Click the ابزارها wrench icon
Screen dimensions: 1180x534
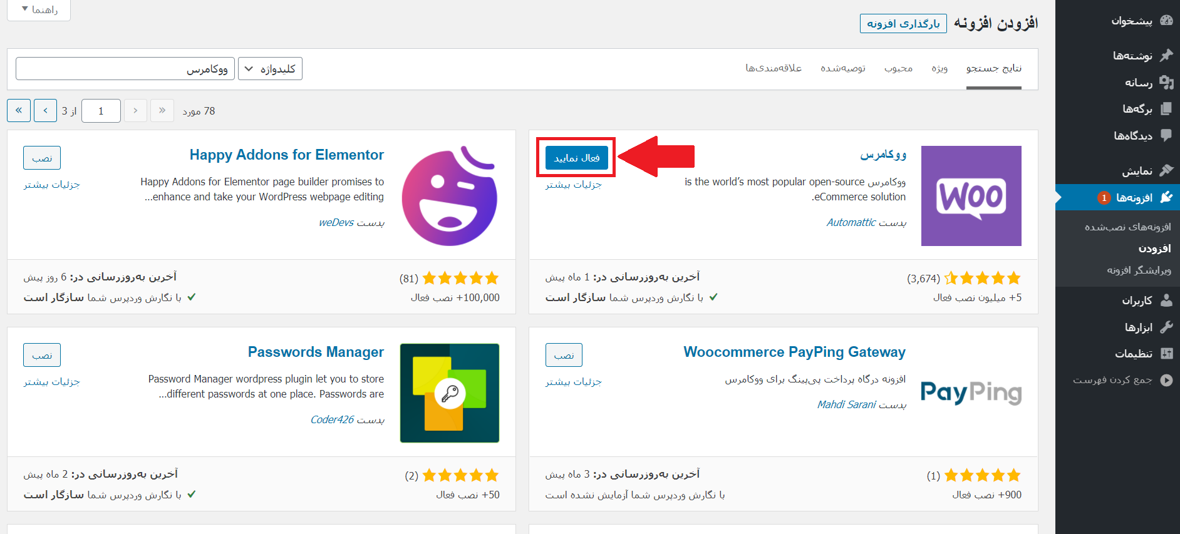(1166, 327)
